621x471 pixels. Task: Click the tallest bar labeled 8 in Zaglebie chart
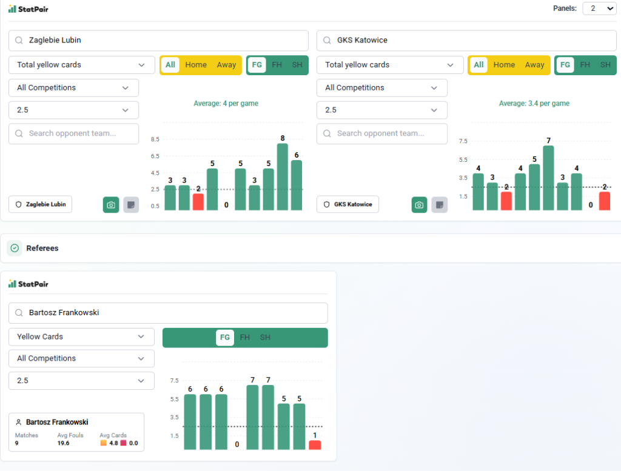coord(282,176)
